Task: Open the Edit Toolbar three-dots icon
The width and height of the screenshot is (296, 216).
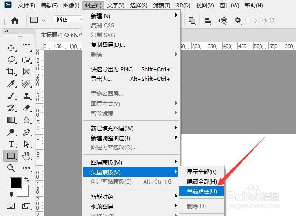Action: (26, 168)
